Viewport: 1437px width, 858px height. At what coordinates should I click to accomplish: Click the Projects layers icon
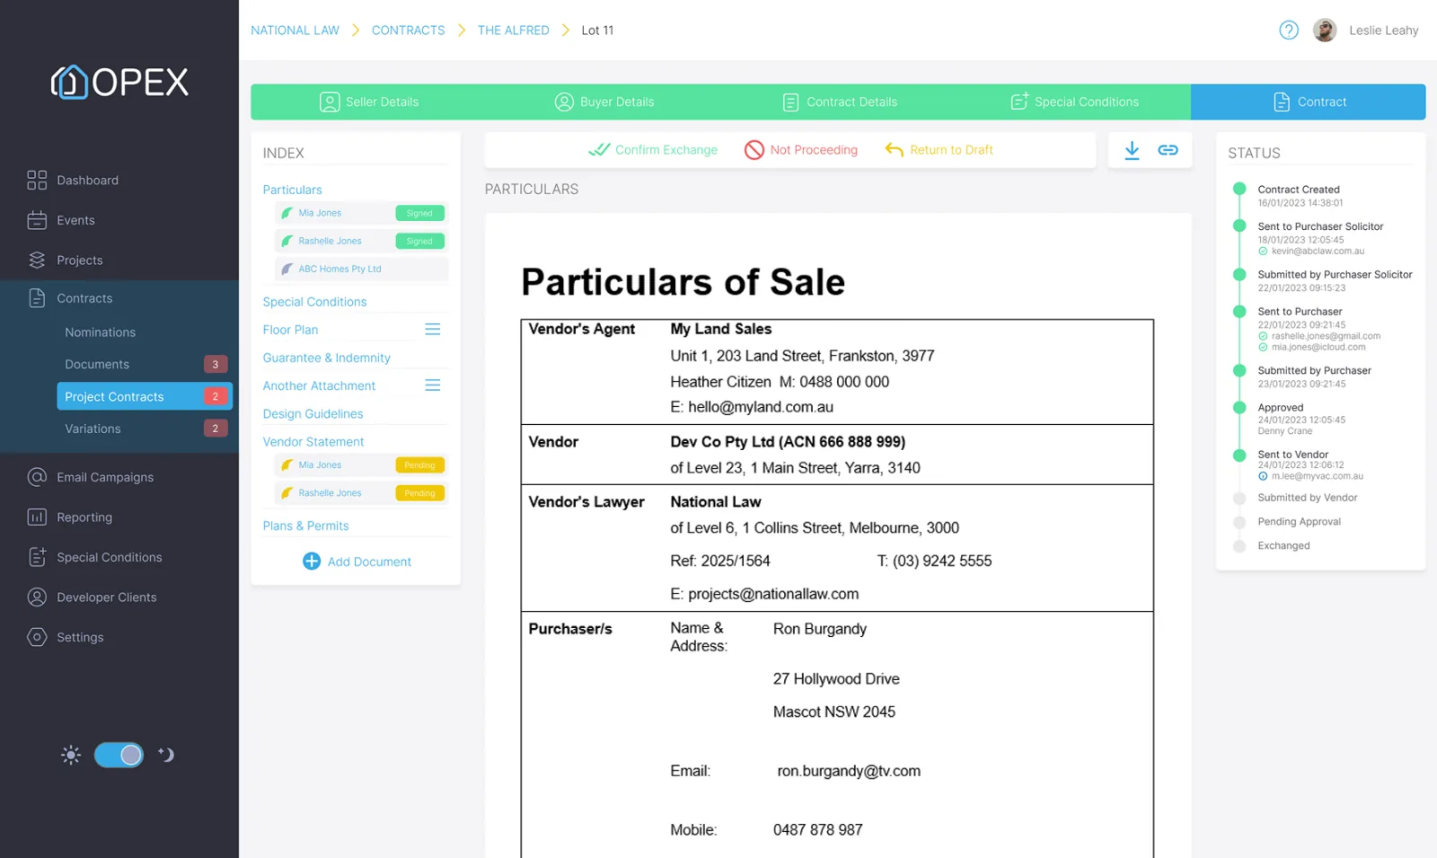pyautogui.click(x=37, y=260)
